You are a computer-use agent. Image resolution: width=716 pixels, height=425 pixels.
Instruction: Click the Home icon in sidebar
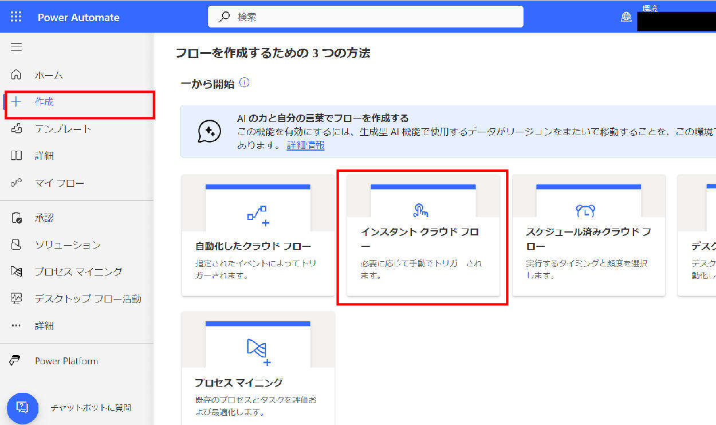click(17, 75)
